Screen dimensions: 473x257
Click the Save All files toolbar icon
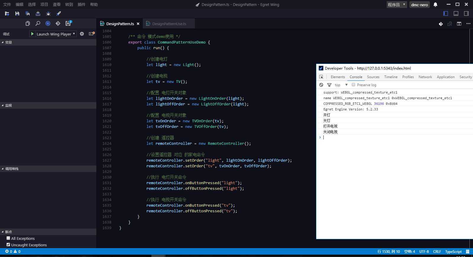click(x=27, y=14)
